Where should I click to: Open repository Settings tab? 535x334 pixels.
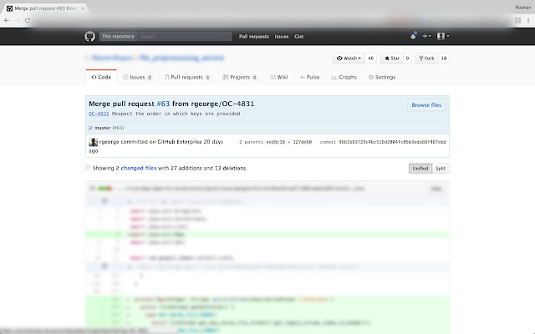tap(382, 77)
